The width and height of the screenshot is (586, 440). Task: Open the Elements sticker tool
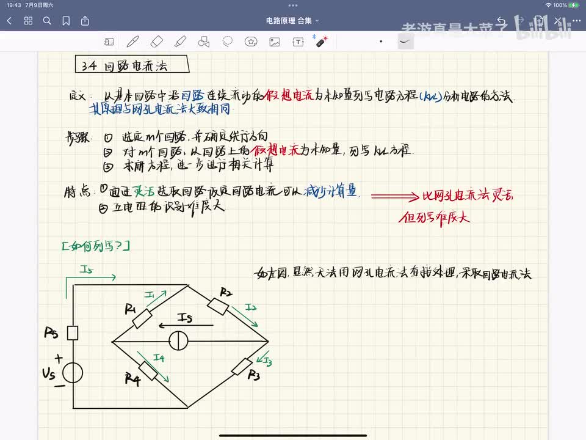pos(251,42)
